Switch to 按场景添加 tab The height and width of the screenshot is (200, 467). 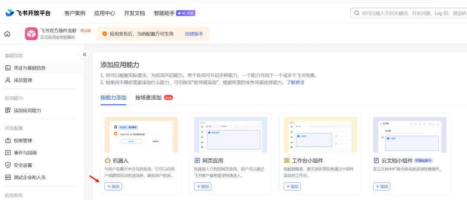(x=148, y=98)
